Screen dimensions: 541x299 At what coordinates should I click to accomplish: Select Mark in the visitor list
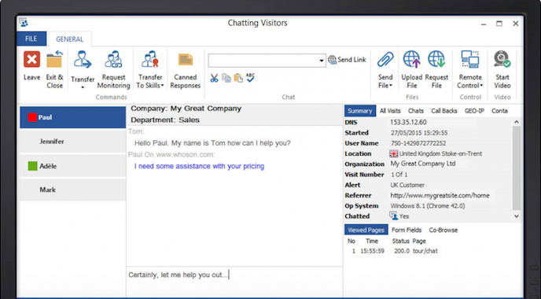tap(73, 190)
